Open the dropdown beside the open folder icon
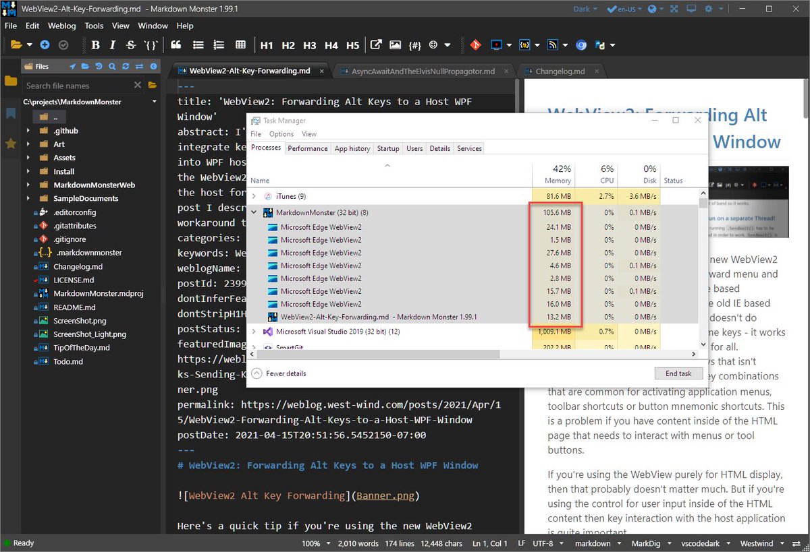The width and height of the screenshot is (810, 552). (x=30, y=45)
